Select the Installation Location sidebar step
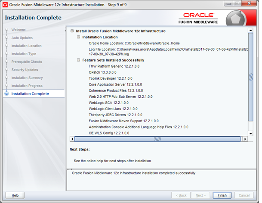The height and width of the screenshot is (203, 262). pos(26,46)
